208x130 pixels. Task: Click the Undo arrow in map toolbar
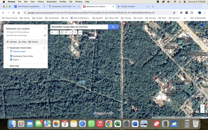[x=52, y=32]
